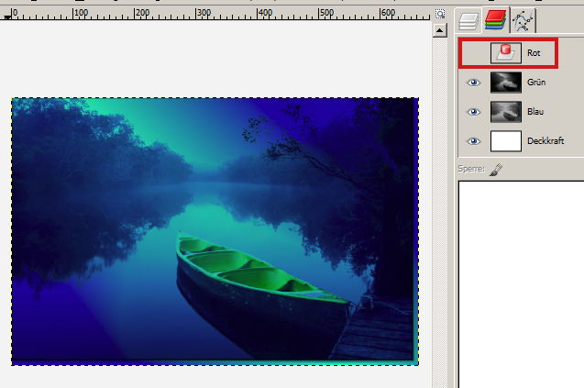
Task: Open the Paths tab icon
Action: pyautogui.click(x=523, y=20)
